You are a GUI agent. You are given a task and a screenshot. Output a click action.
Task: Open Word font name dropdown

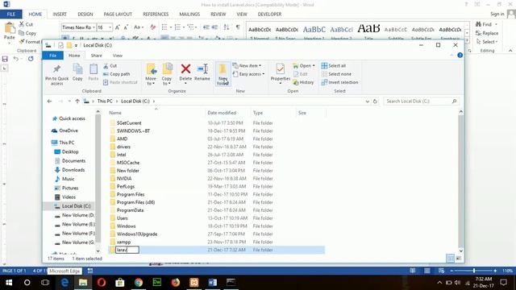click(94, 27)
